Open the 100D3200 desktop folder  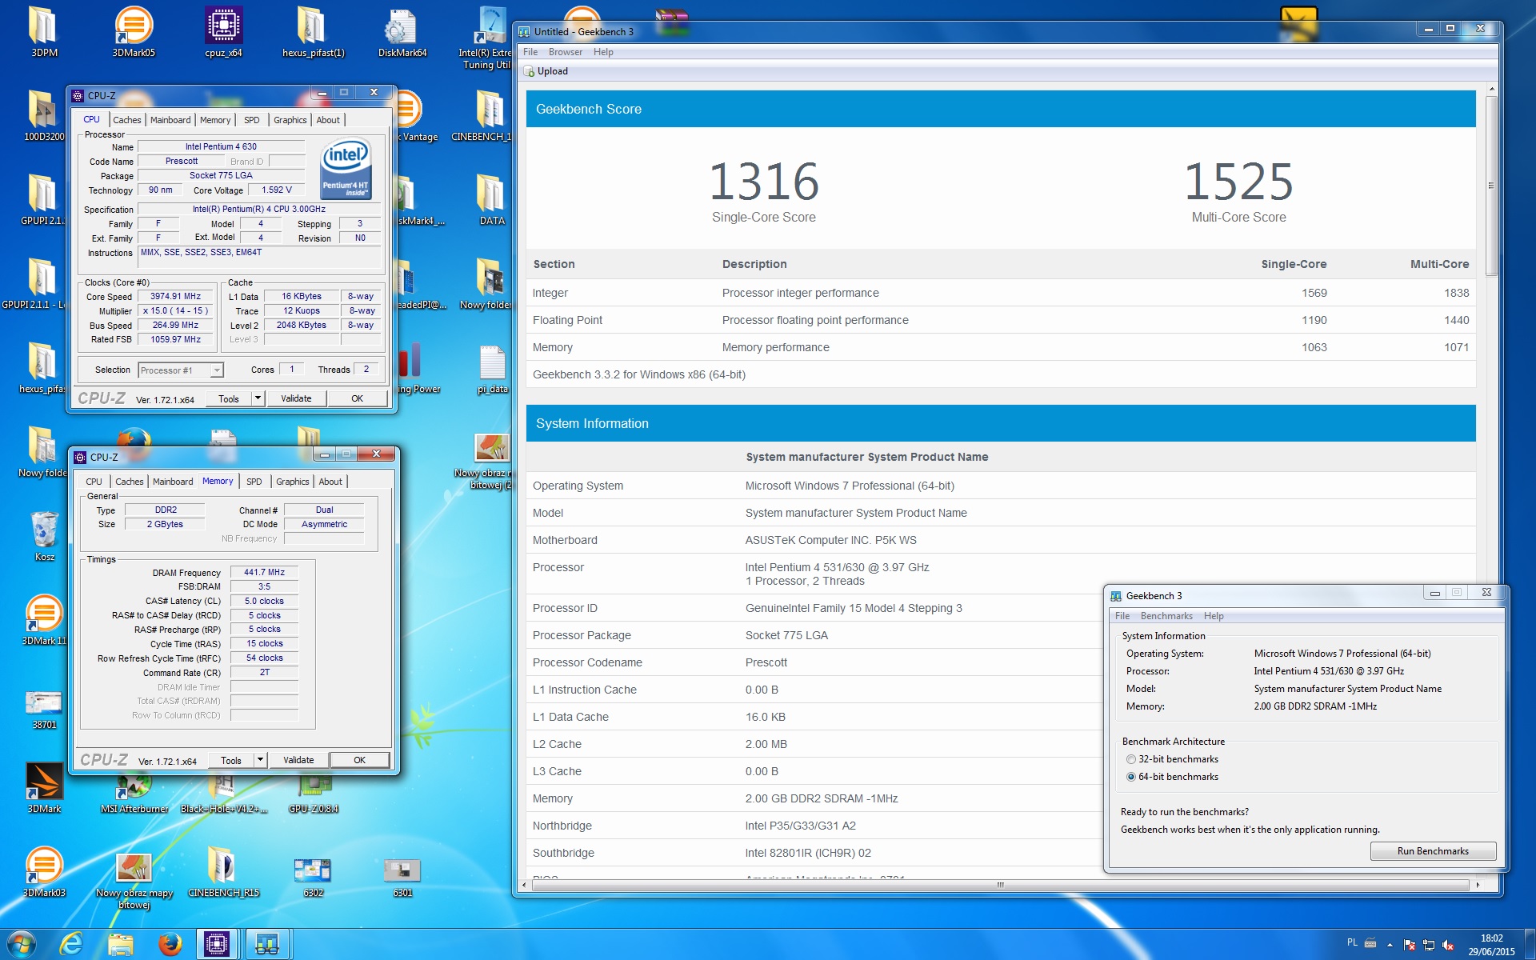coord(42,116)
